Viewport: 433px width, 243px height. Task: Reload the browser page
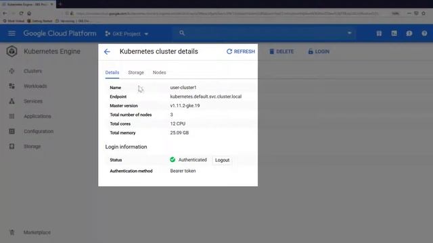tap(21, 13)
